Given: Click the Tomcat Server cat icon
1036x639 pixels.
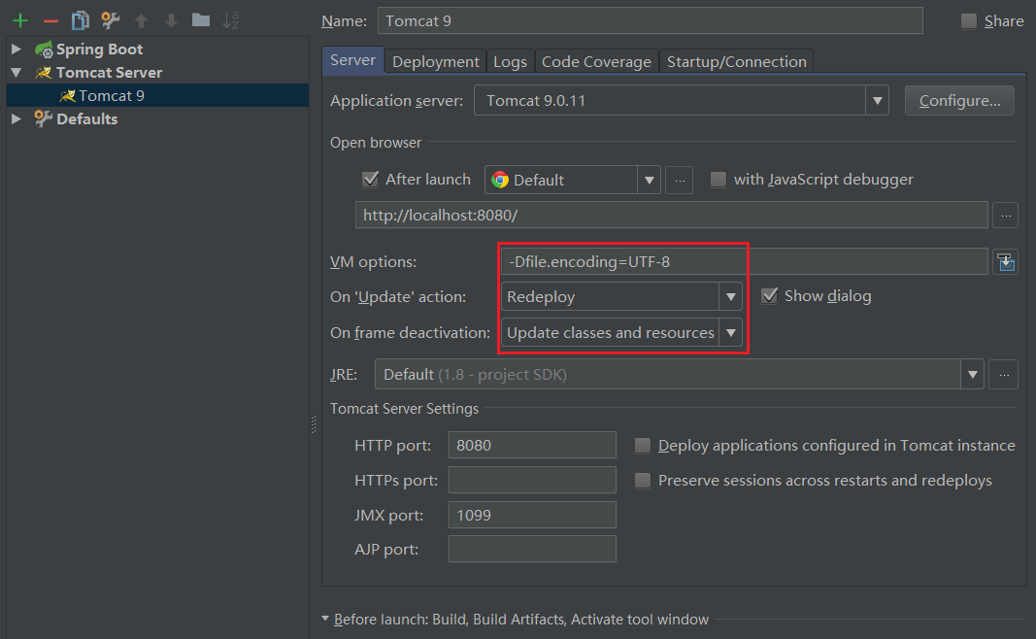Looking at the screenshot, I should tap(44, 73).
